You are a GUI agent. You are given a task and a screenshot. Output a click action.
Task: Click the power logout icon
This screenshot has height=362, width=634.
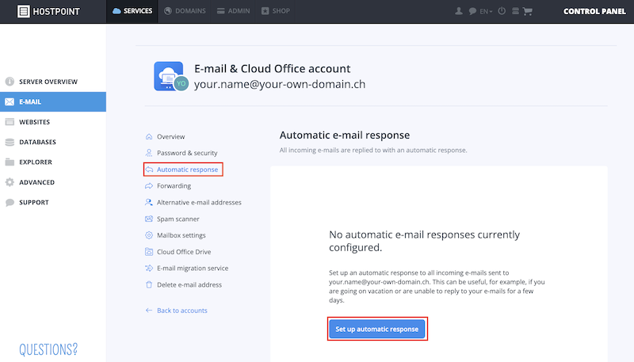click(x=502, y=11)
